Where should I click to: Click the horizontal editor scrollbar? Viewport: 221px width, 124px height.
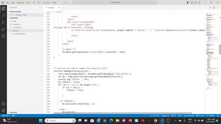point(123,113)
